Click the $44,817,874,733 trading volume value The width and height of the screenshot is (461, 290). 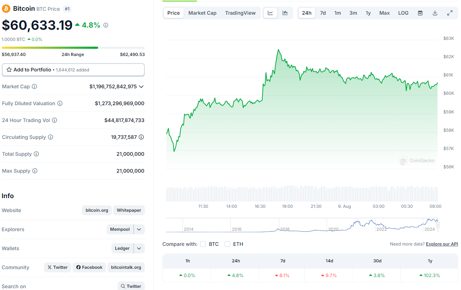point(124,120)
